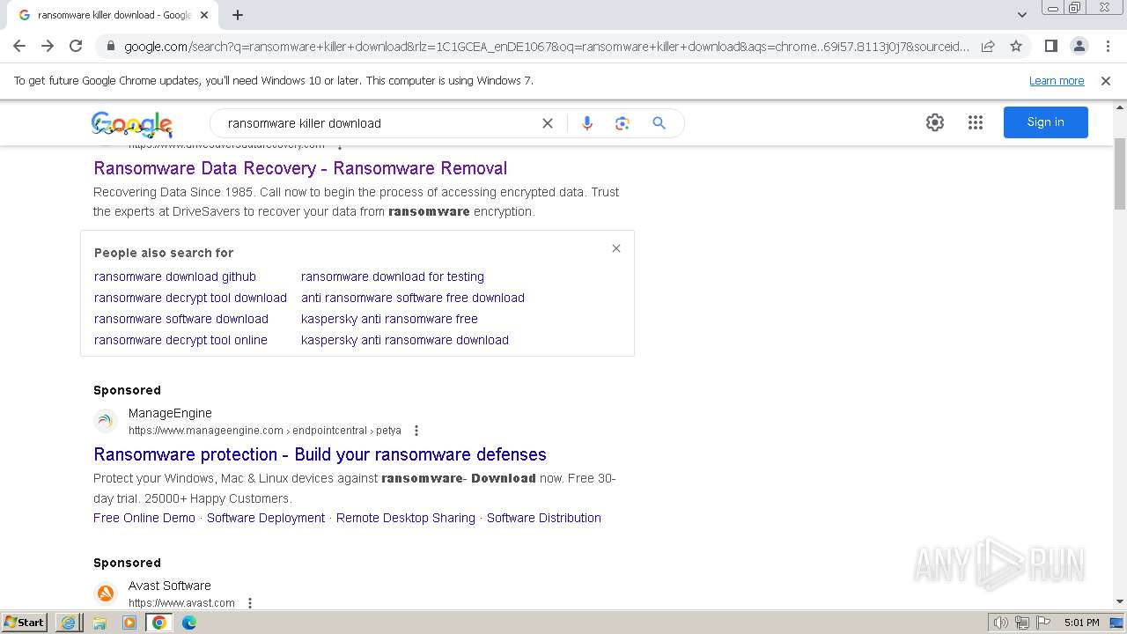Bookmark this page with star icon
This screenshot has height=634, width=1127.
coord(1016,46)
